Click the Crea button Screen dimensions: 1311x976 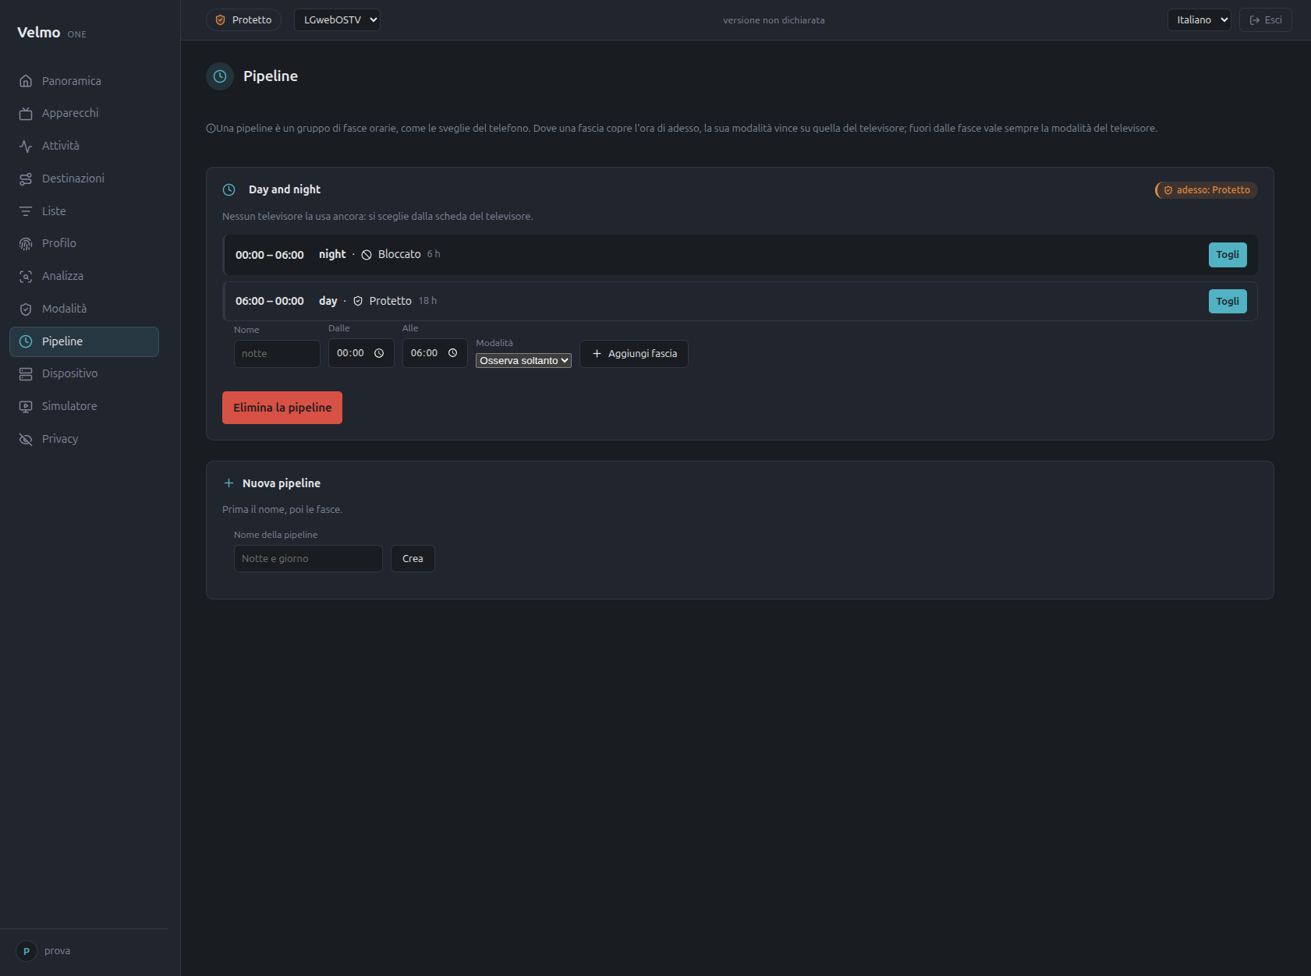[x=413, y=559]
